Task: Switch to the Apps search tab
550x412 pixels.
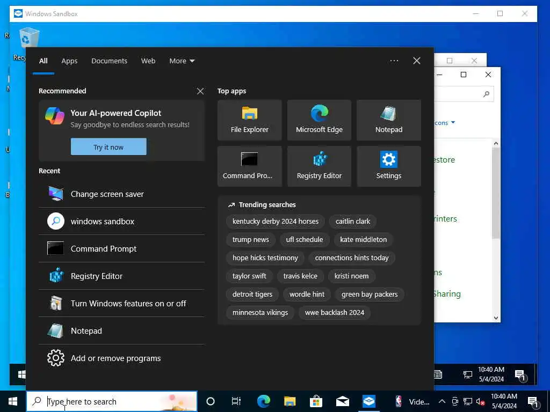Action: tap(69, 61)
